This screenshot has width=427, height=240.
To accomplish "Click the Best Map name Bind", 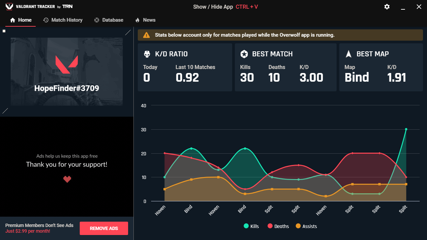I will pos(357,78).
